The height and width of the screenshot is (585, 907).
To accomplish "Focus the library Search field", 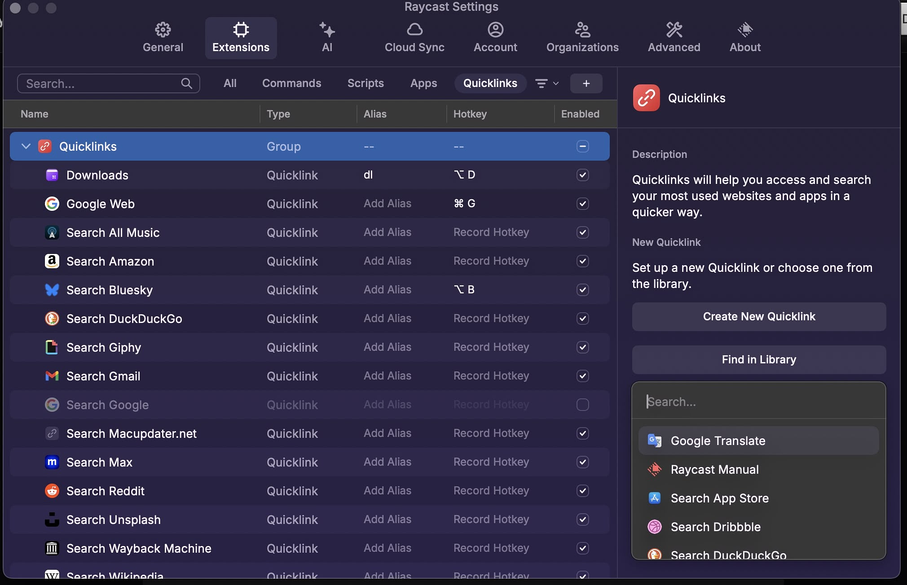I will pyautogui.click(x=759, y=402).
